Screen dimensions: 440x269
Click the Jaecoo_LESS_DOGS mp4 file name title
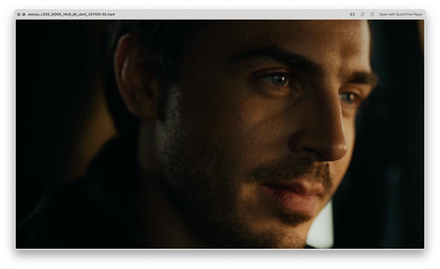pyautogui.click(x=71, y=14)
